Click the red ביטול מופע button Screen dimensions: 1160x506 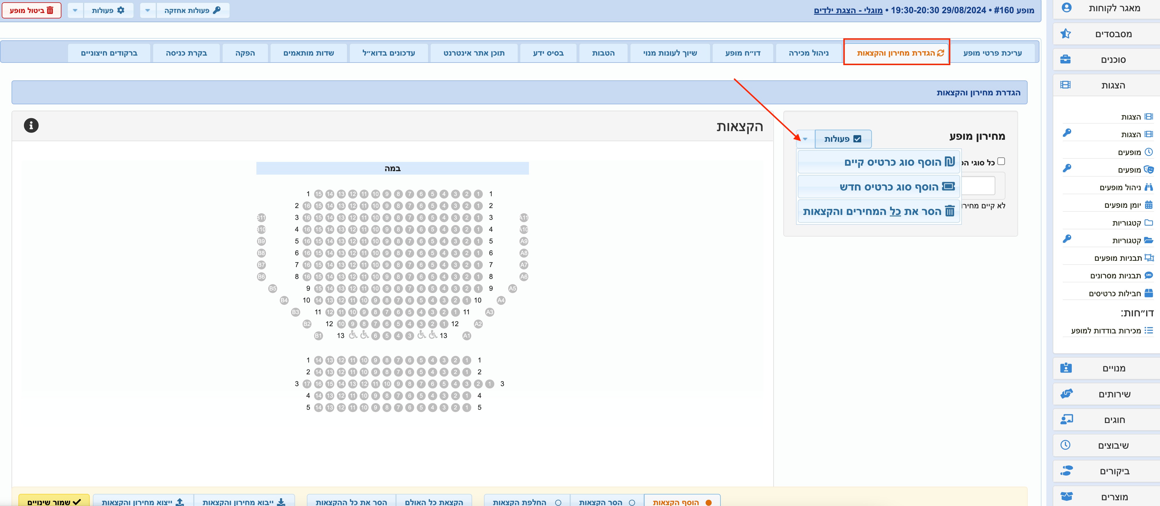[x=31, y=10]
